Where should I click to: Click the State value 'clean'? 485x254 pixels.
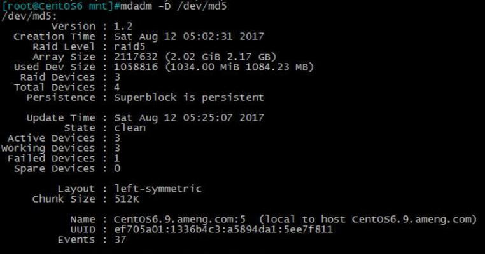click(x=130, y=128)
